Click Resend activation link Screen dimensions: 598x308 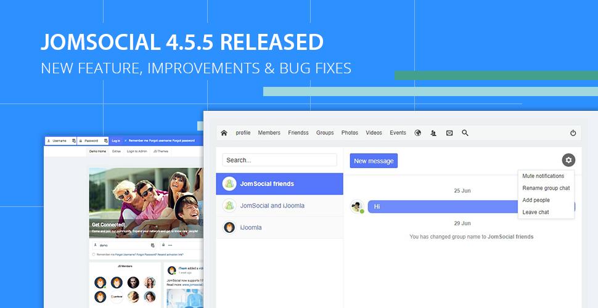coord(170,254)
